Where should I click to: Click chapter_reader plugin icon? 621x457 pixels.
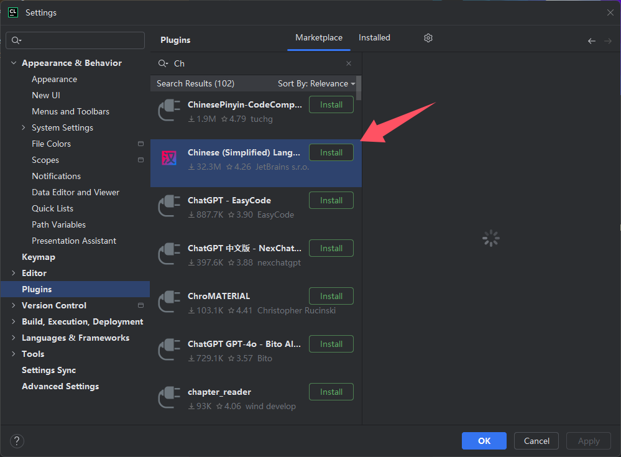[169, 398]
